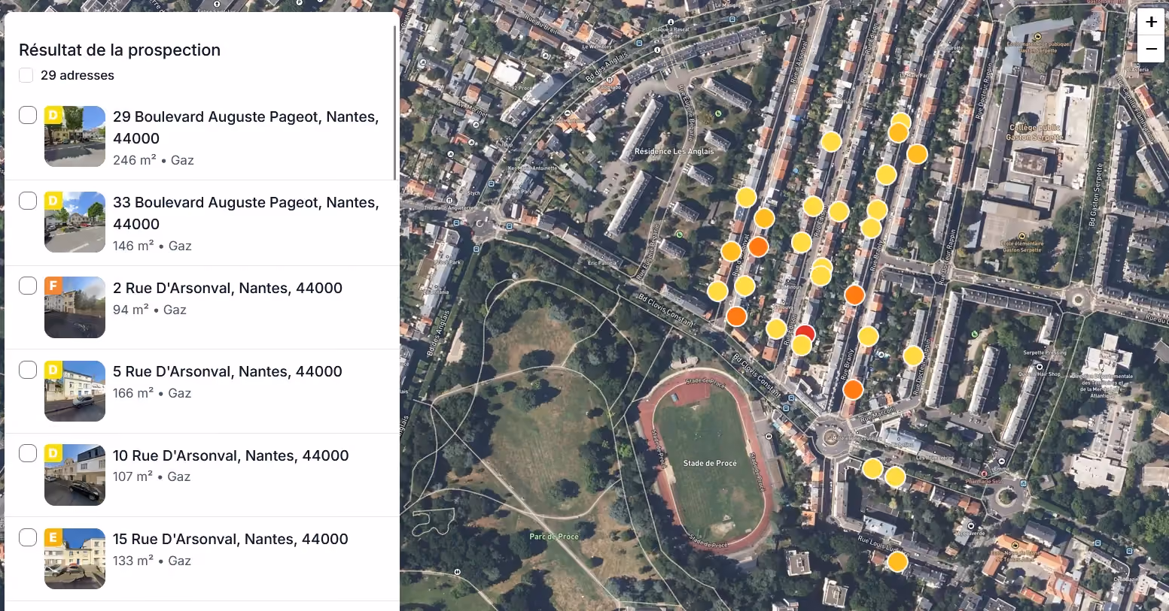Click the D badge on 5 Rue D'Arsonval
The height and width of the screenshot is (611, 1169).
(53, 369)
